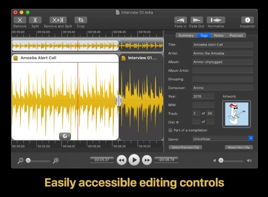This screenshot has width=268, height=197.
Task: Enable Part of a compilation
Action: pyautogui.click(x=171, y=130)
